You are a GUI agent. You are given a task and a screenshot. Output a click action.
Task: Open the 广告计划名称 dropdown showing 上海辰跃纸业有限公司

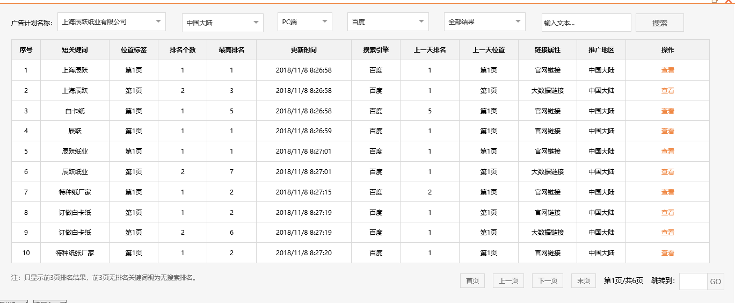click(112, 22)
